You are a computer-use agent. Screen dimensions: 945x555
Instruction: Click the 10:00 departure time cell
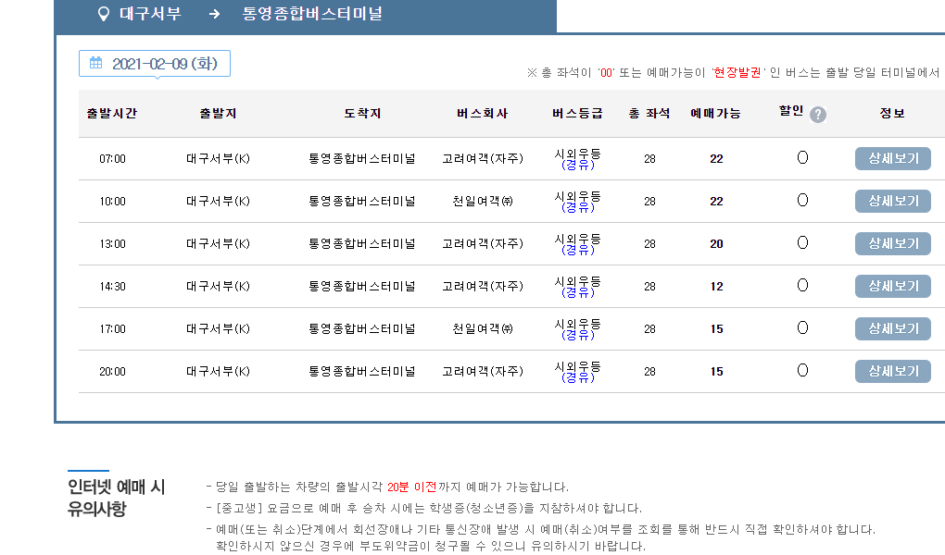[113, 201]
